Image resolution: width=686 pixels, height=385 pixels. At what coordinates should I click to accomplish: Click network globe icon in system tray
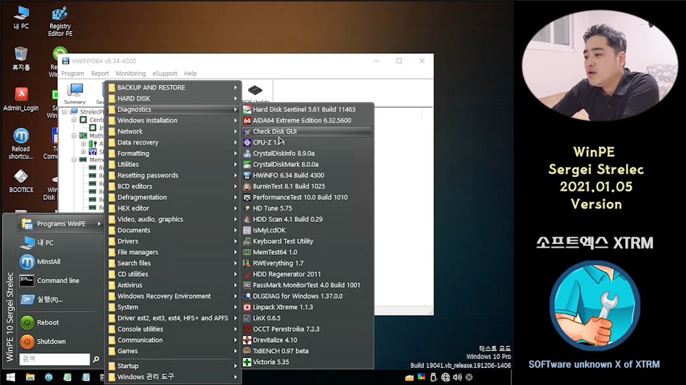pyautogui.click(x=446, y=377)
